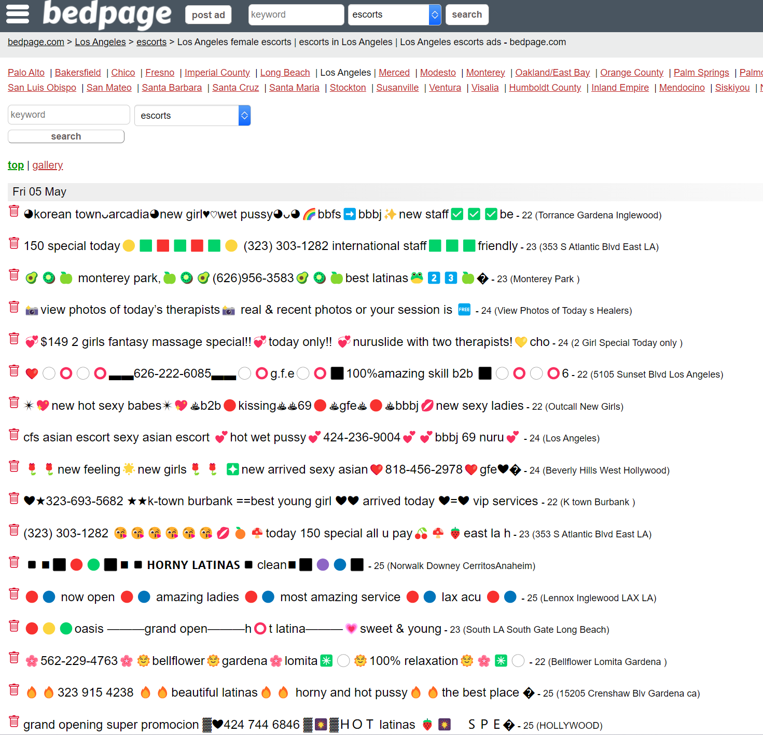Select Orange County city link
The image size is (763, 735).
click(632, 73)
